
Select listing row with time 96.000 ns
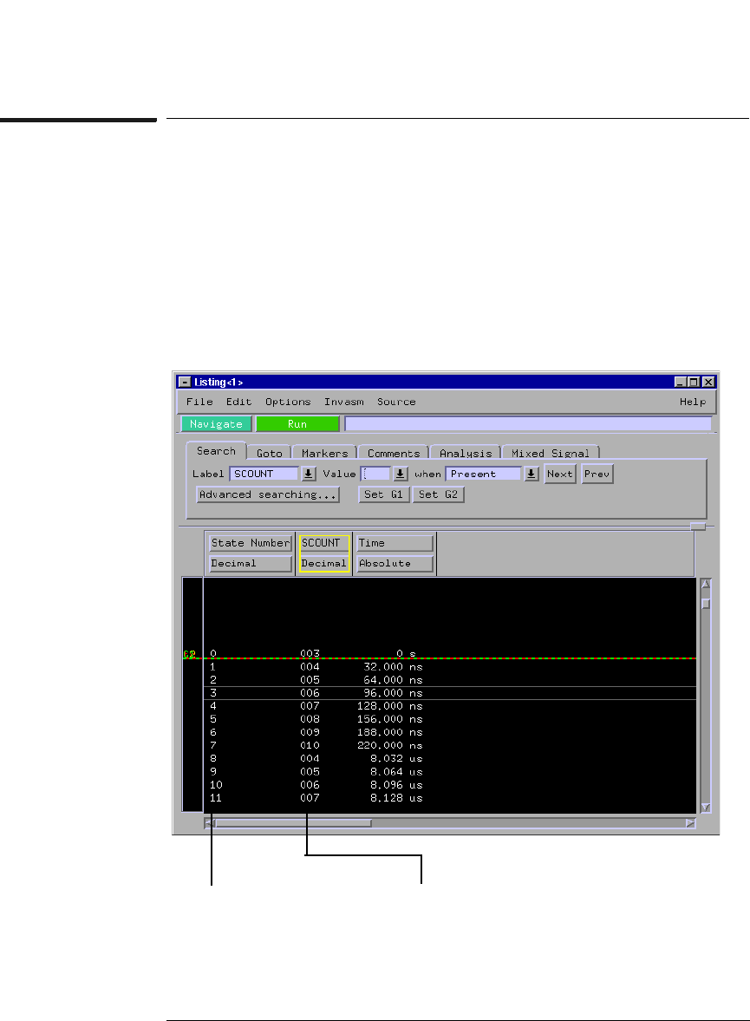pyautogui.click(x=450, y=693)
